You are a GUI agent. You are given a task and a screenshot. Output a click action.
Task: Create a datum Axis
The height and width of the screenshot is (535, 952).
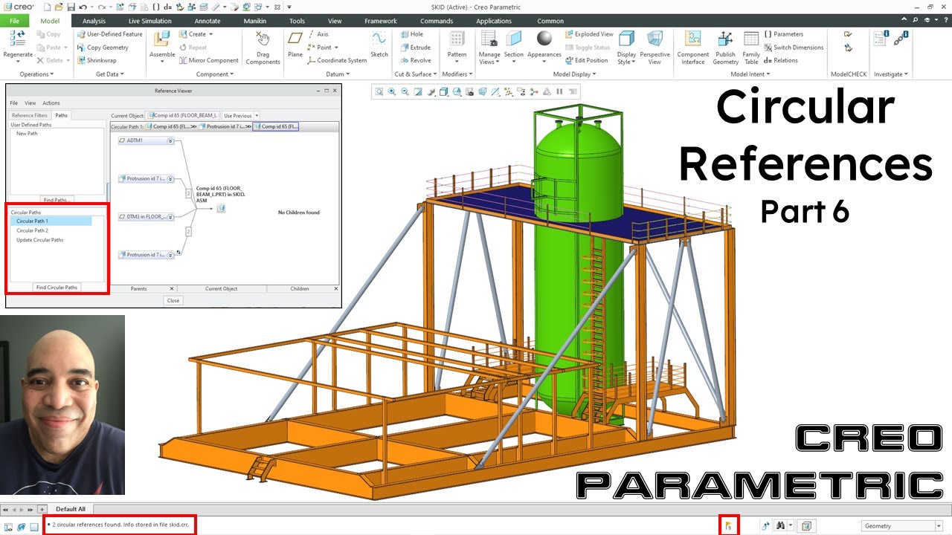coord(318,34)
